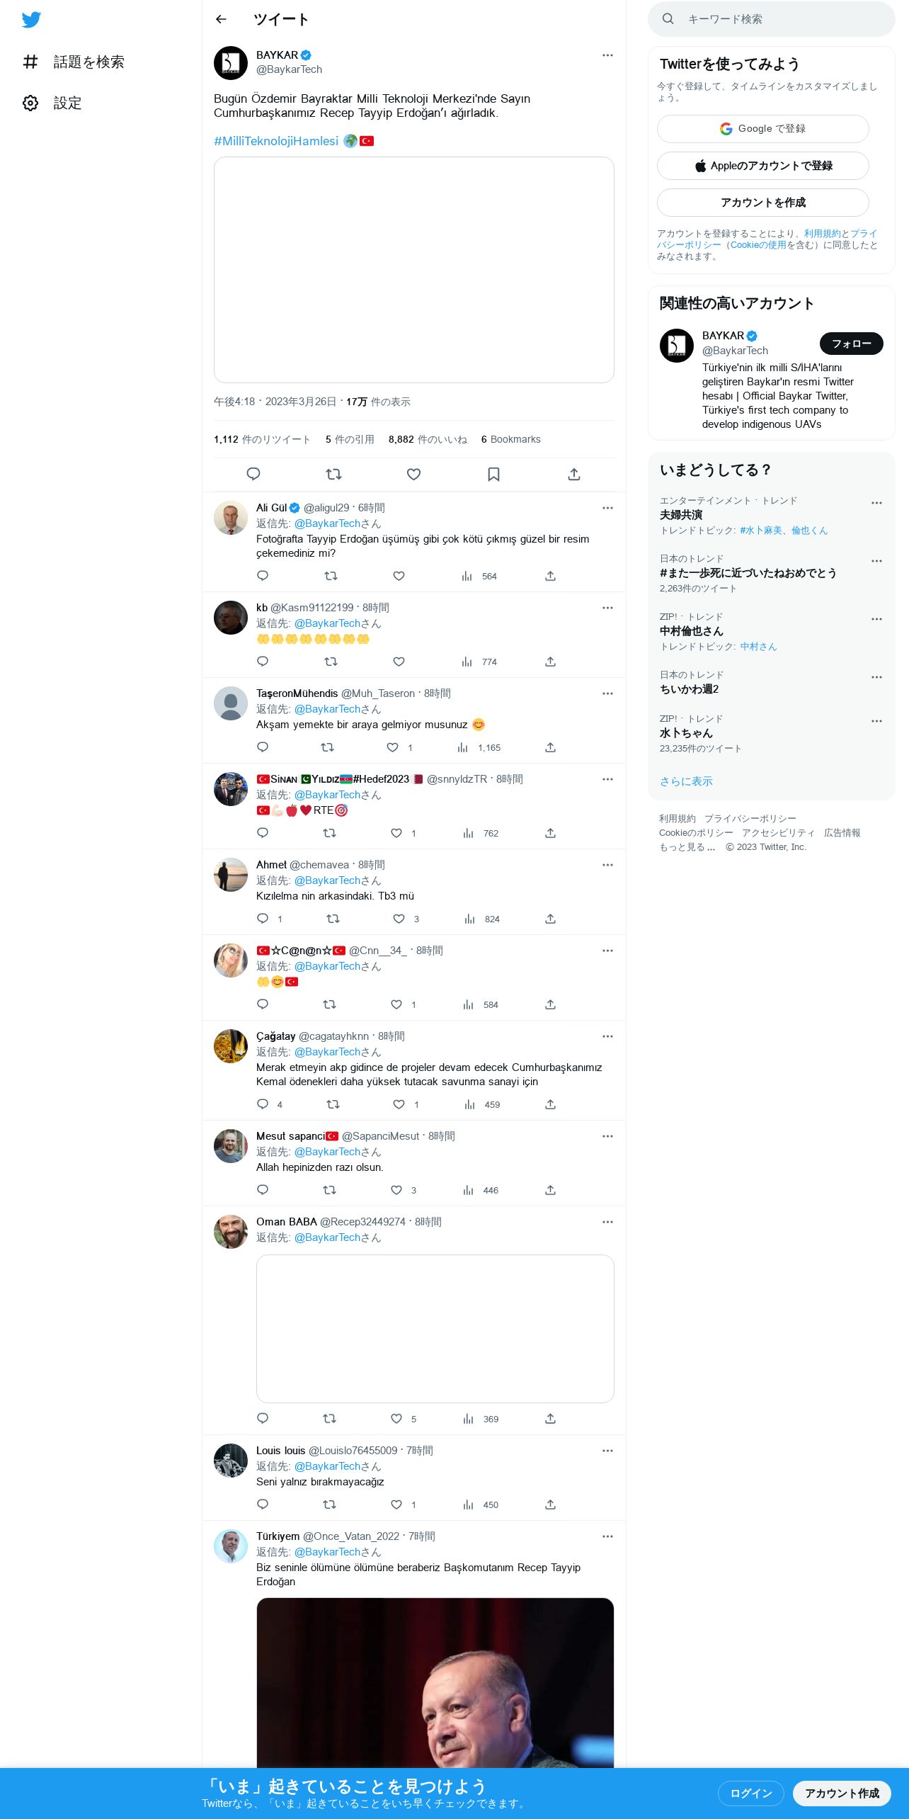909x1819 pixels.
Task: Click the #MilliTeknolojiHamlesi hashtag link
Action: 276,141
